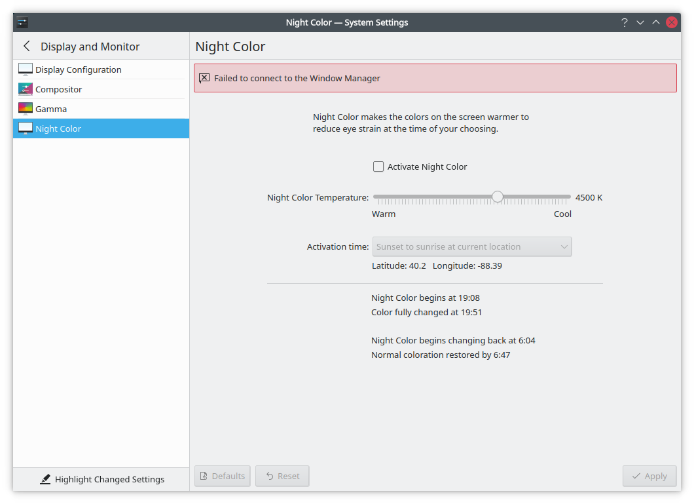Image resolution: width=694 pixels, height=504 pixels.
Task: Click the Reset button
Action: coord(282,476)
